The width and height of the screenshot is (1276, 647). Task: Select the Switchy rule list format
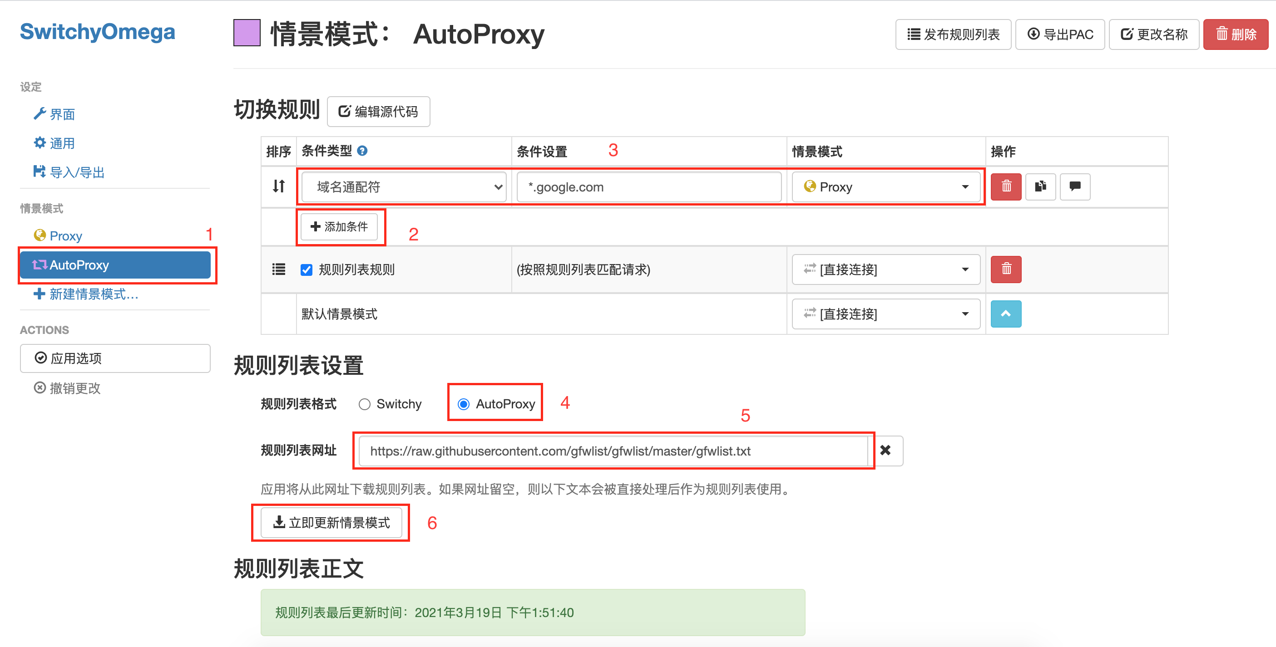(x=365, y=404)
